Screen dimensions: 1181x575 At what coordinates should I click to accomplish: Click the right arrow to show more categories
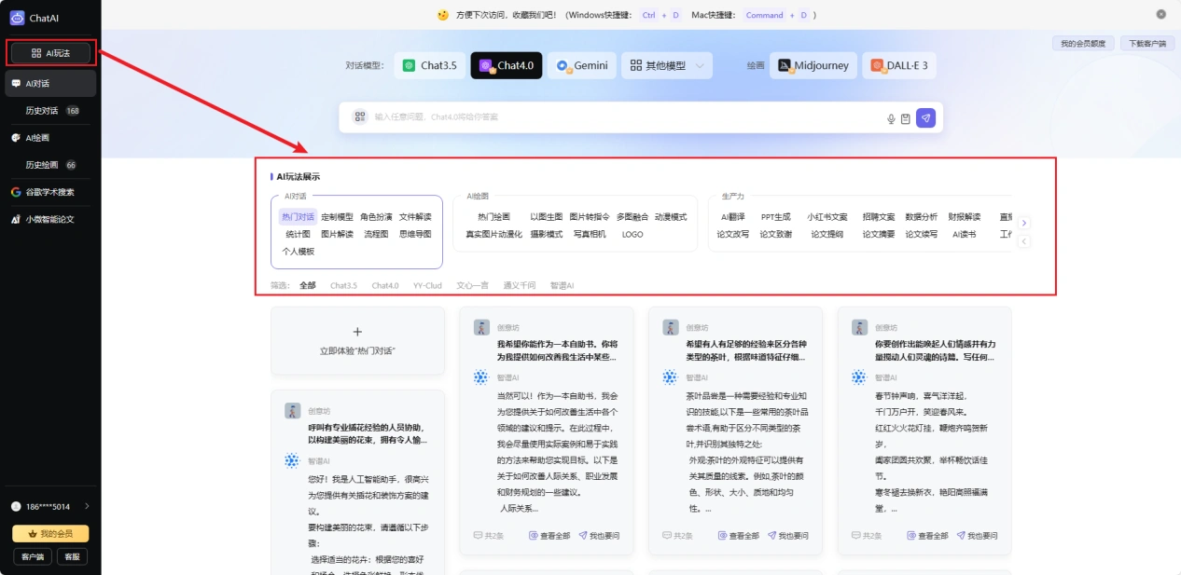(1024, 223)
